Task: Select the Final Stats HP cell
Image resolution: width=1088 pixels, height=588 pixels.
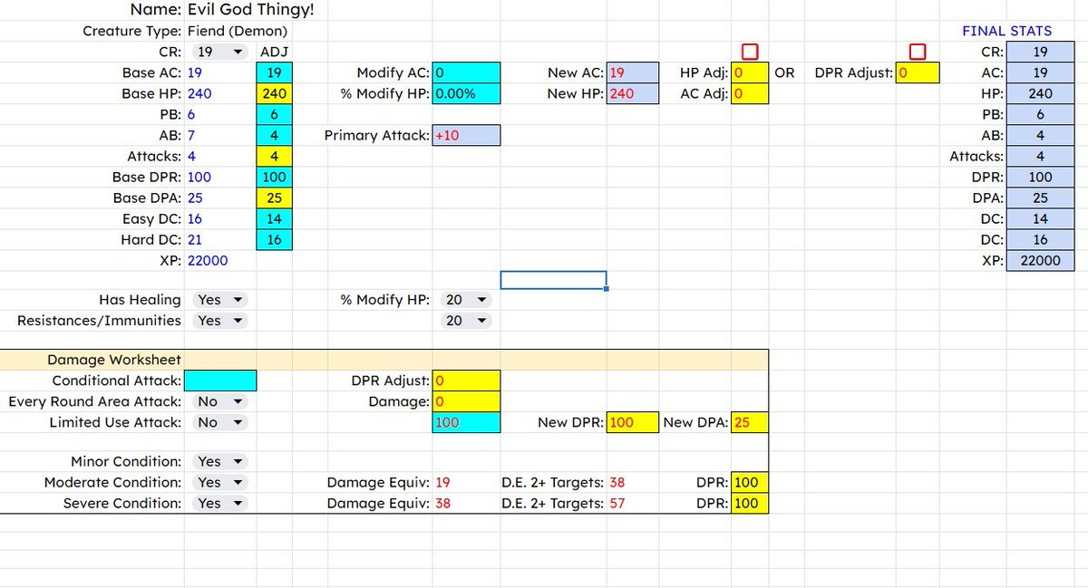Action: tap(1040, 93)
